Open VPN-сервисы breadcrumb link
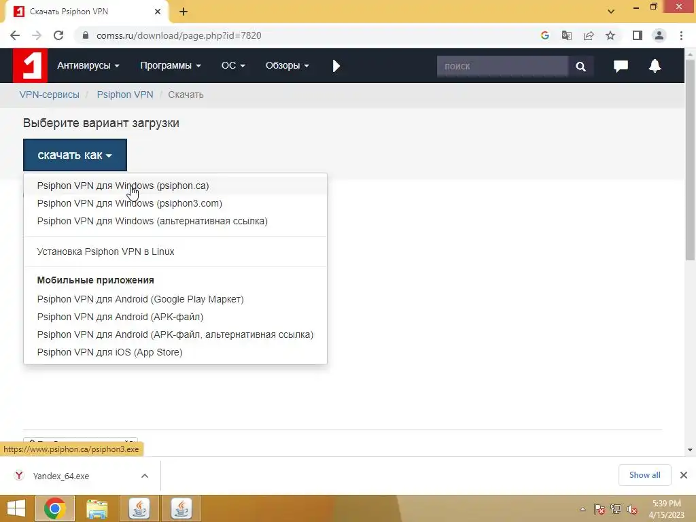Viewport: 696px width, 522px height. 49,94
